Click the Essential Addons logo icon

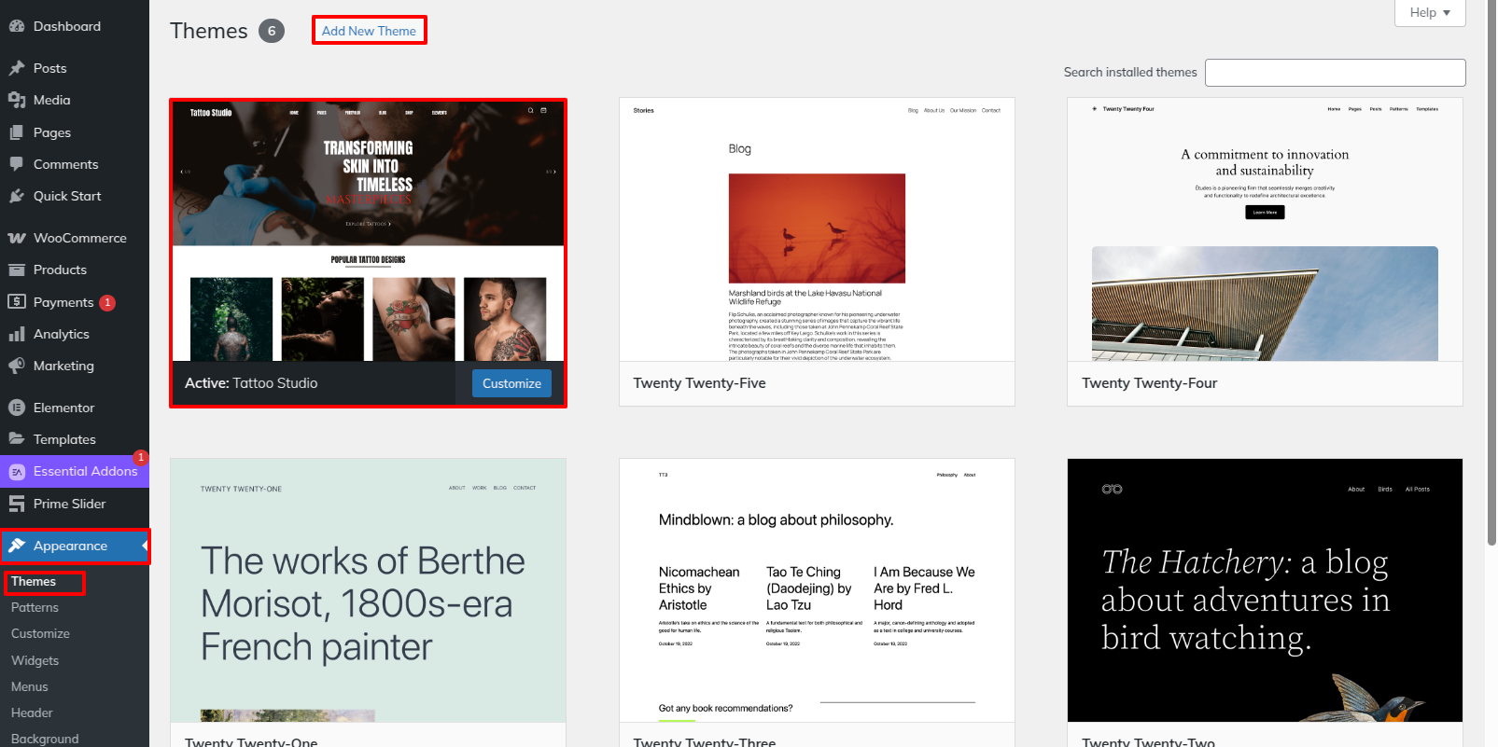click(16, 472)
